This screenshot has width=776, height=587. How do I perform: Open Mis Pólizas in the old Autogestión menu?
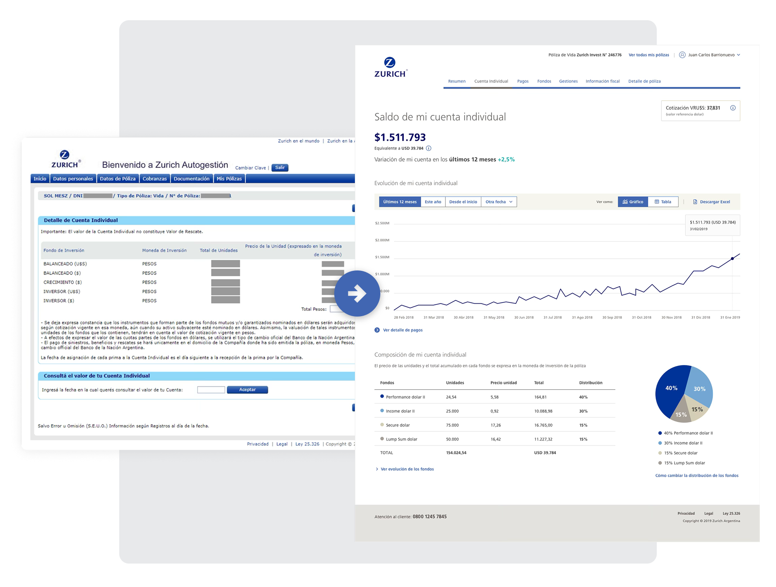pyautogui.click(x=229, y=179)
